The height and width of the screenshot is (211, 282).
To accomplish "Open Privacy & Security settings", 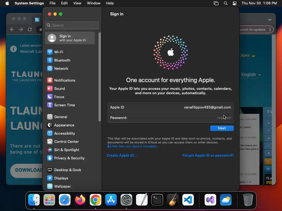I will (66, 158).
